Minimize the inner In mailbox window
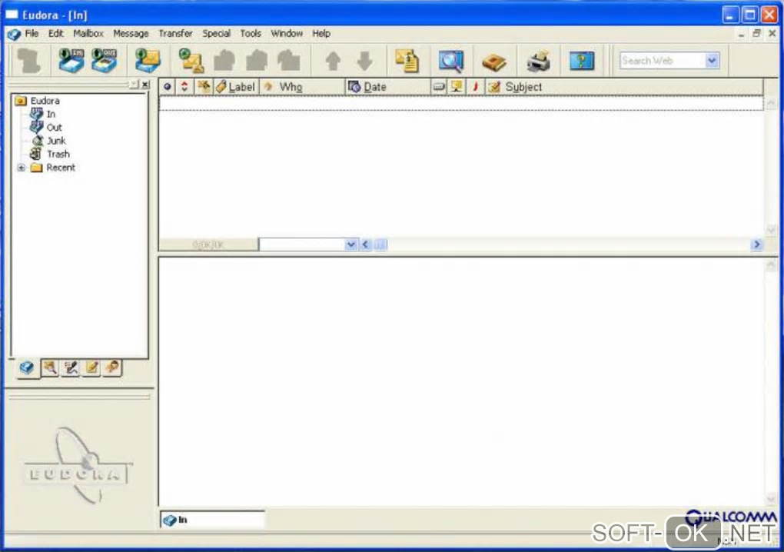The image size is (784, 552). (741, 34)
